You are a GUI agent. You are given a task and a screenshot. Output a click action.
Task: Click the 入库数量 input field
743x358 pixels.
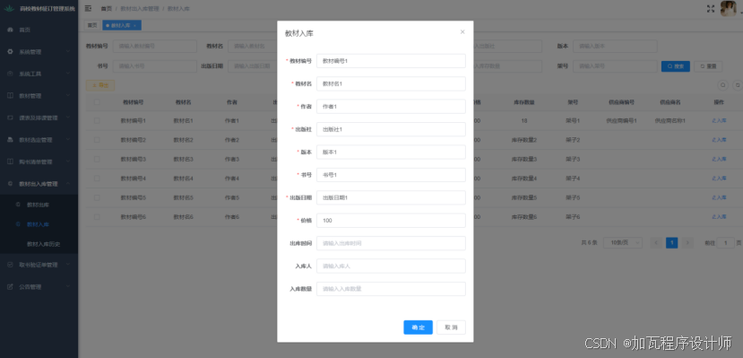click(x=391, y=288)
